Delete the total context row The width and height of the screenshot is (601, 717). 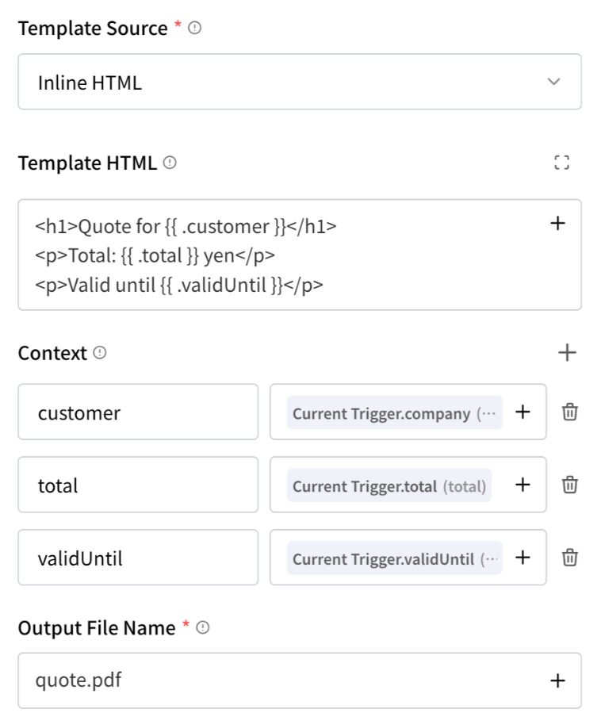click(570, 485)
